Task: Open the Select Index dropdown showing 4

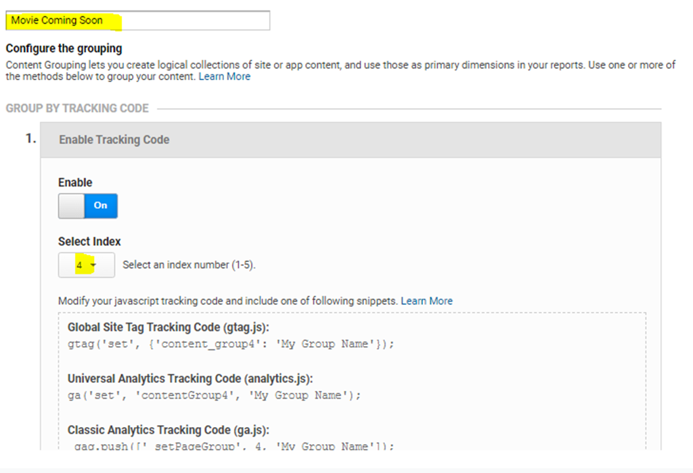Action: [86, 265]
